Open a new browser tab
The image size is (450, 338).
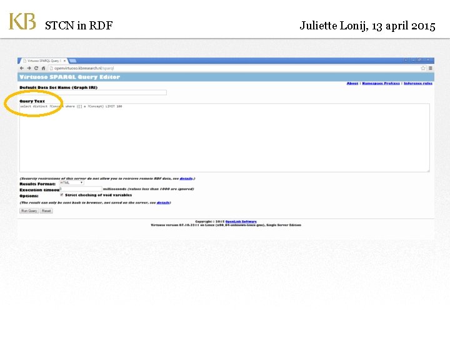coord(72,61)
